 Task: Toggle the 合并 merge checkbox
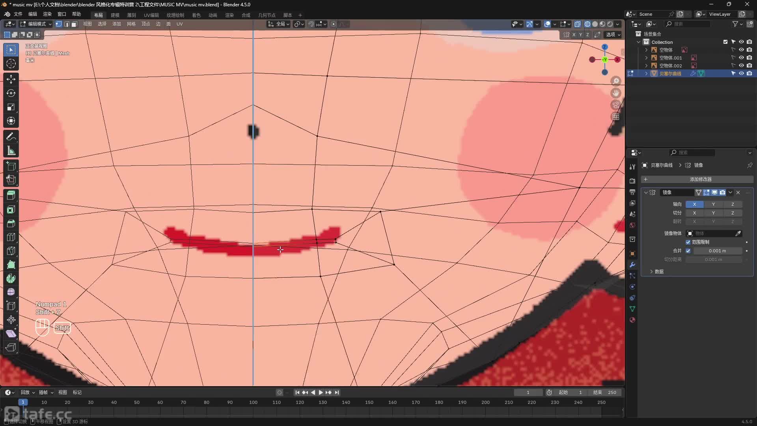point(688,251)
